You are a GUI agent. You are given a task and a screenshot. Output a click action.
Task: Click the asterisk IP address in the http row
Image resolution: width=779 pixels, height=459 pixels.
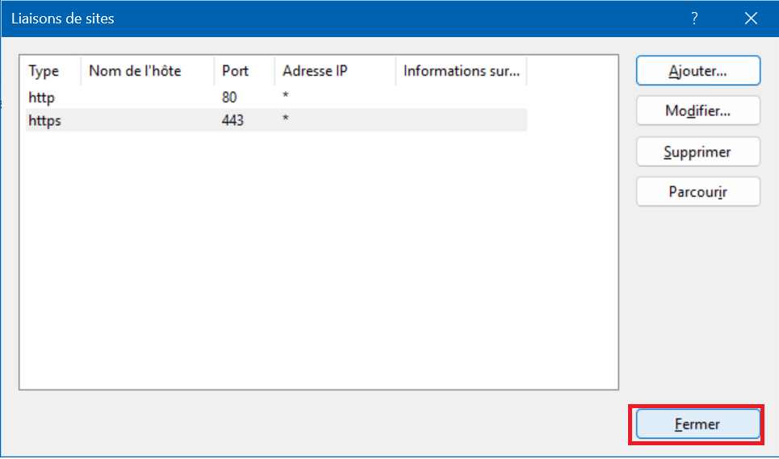(286, 98)
